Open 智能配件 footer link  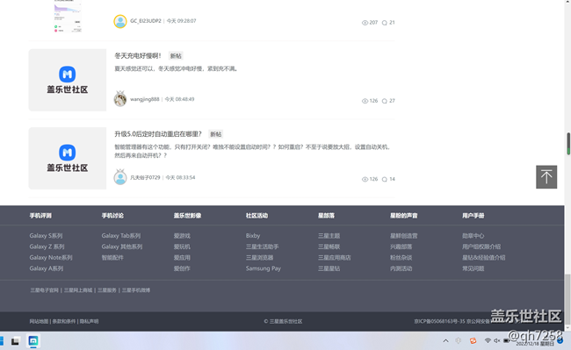pos(112,257)
